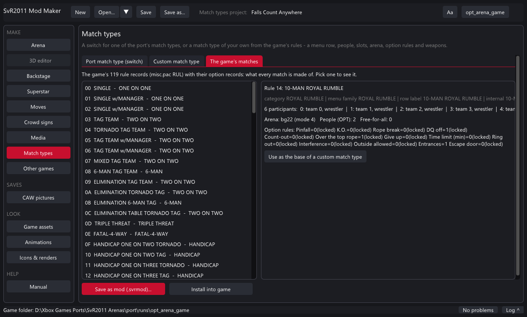Open the Open... project button
Image resolution: width=527 pixels, height=317 pixels.
tap(107, 12)
